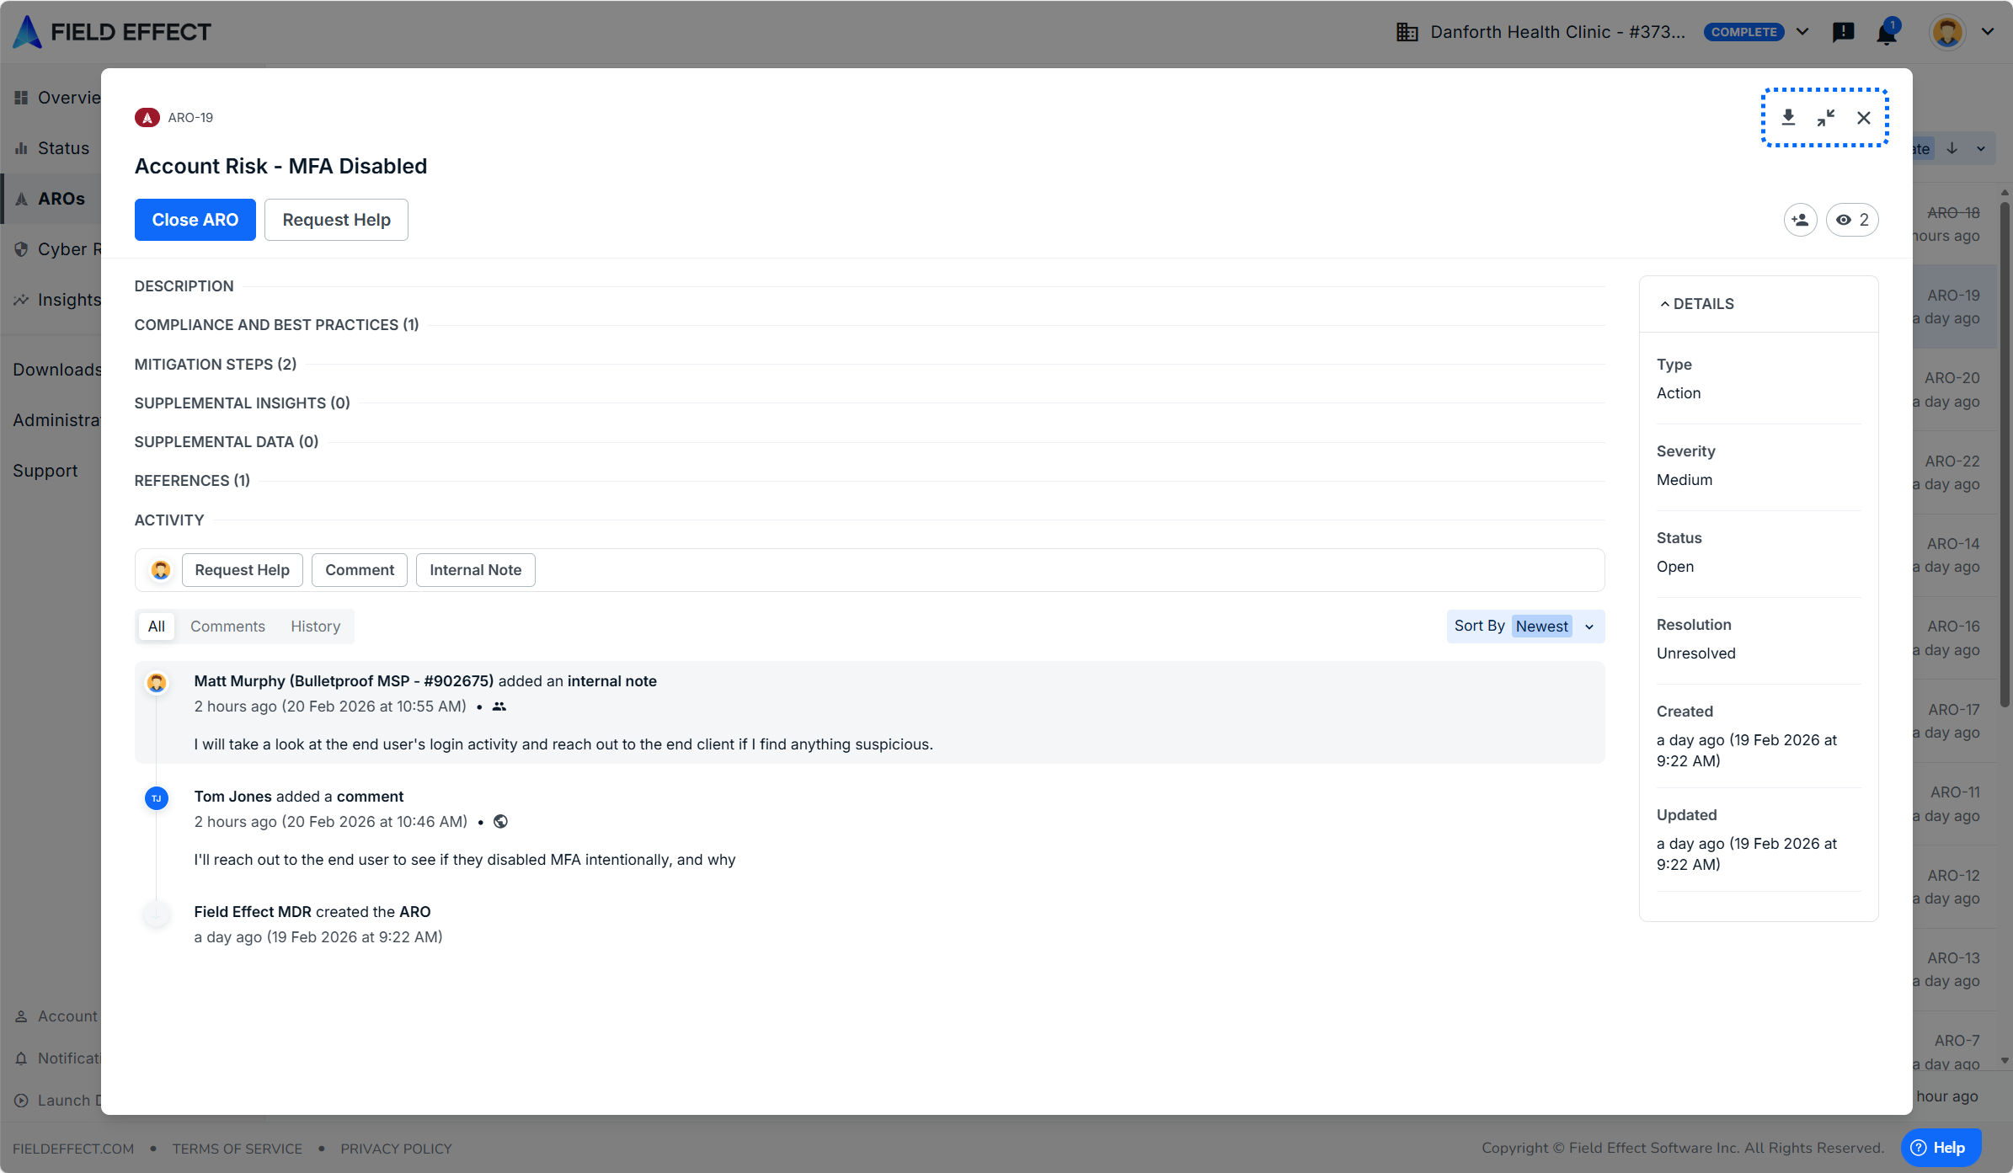This screenshot has width=2013, height=1173.
Task: Click the Help bubble at bottom right
Action: [1940, 1147]
